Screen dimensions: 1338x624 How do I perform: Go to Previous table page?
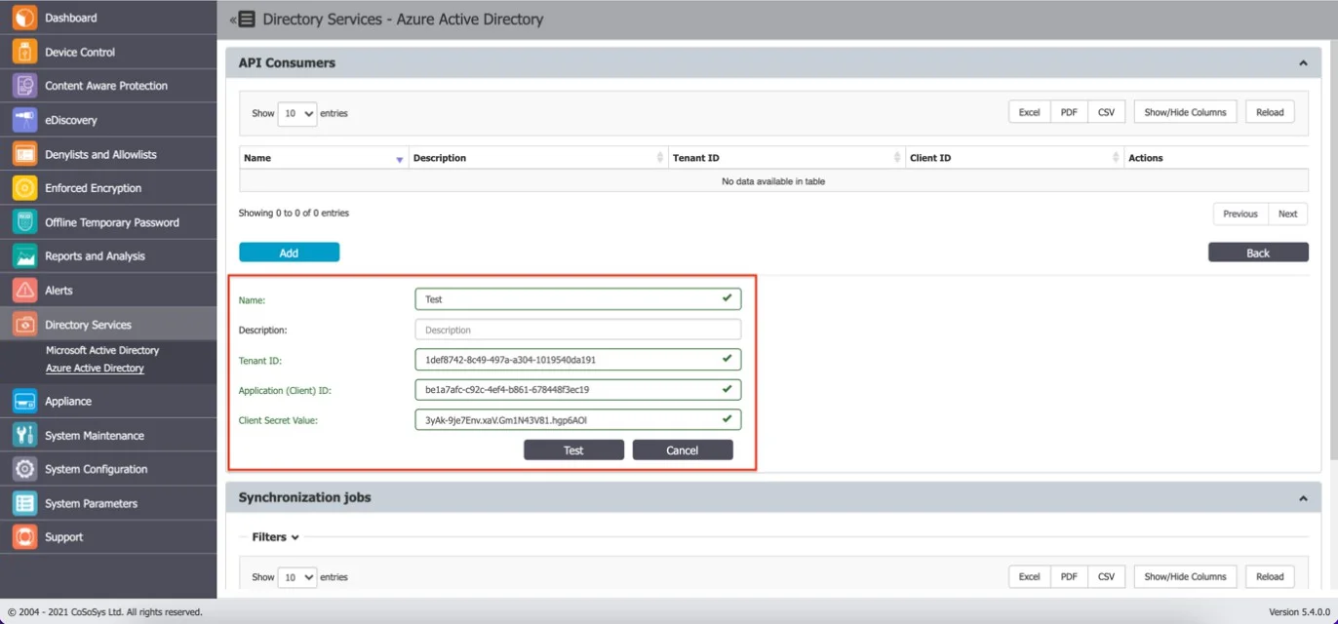1240,214
